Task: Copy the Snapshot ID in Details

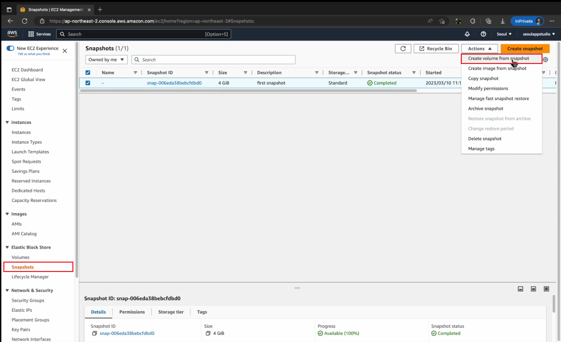Action: point(95,333)
